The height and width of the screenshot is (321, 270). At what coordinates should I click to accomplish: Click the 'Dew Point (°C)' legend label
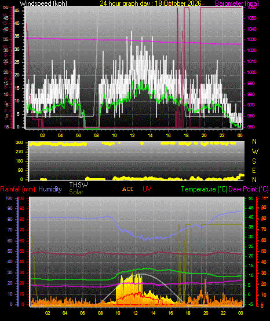(249, 189)
